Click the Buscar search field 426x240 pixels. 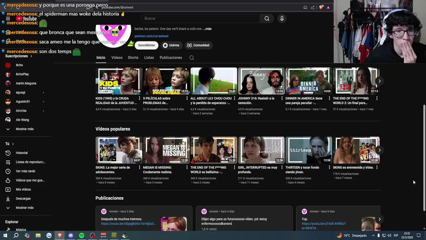(x=200, y=18)
